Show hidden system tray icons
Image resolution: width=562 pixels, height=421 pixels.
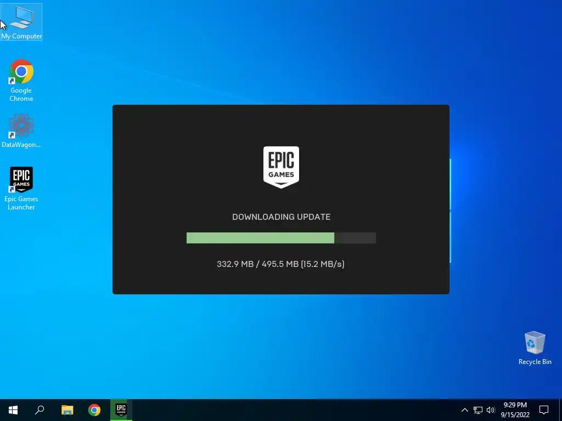click(x=464, y=410)
